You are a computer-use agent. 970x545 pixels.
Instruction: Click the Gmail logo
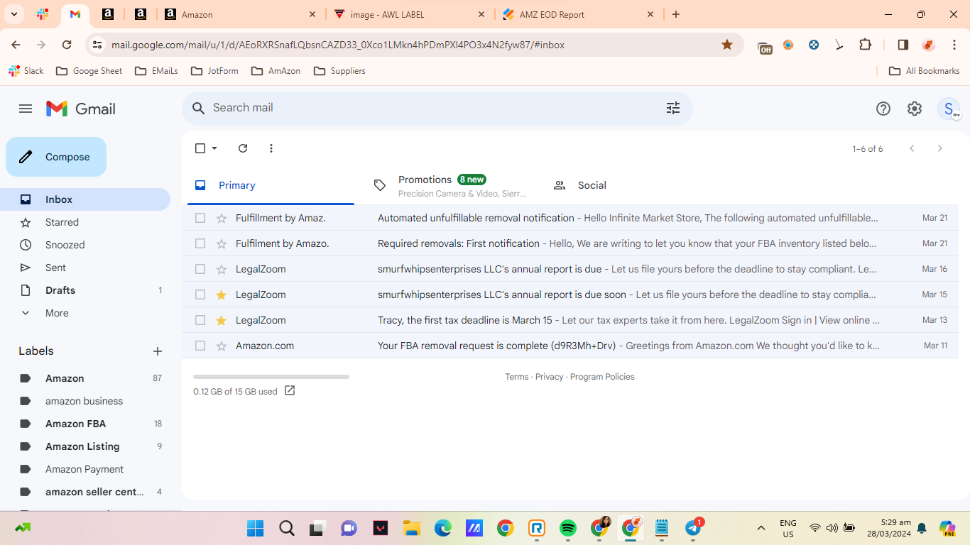[81, 109]
